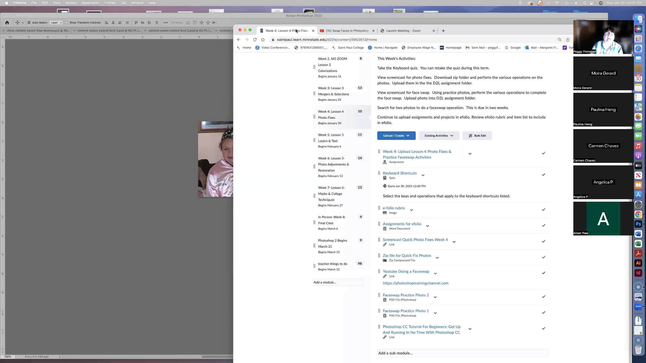Click the share icon in Chrome's address bar

(567, 40)
